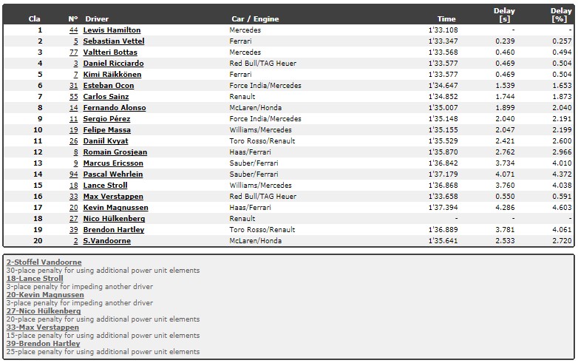Viewport: 578px width, 363px height.
Task: Open Fernando Alonso driver link
Action: tap(115, 108)
